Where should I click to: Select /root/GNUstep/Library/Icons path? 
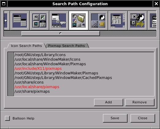click(x=84, y=55)
